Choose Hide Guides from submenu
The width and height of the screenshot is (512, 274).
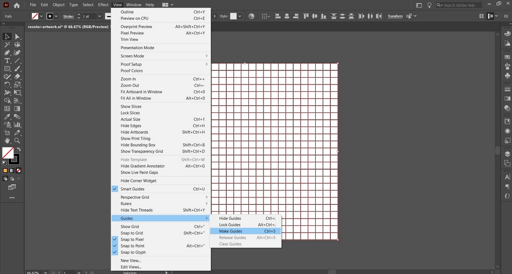245,218
